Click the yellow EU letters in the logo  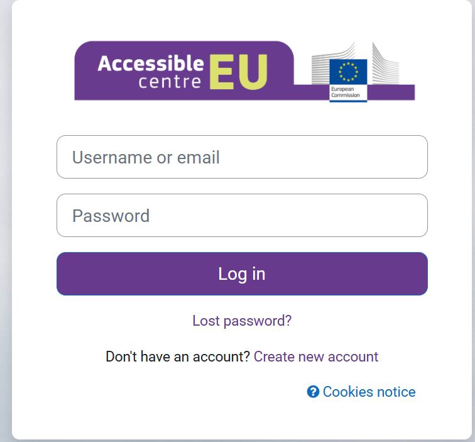(238, 71)
